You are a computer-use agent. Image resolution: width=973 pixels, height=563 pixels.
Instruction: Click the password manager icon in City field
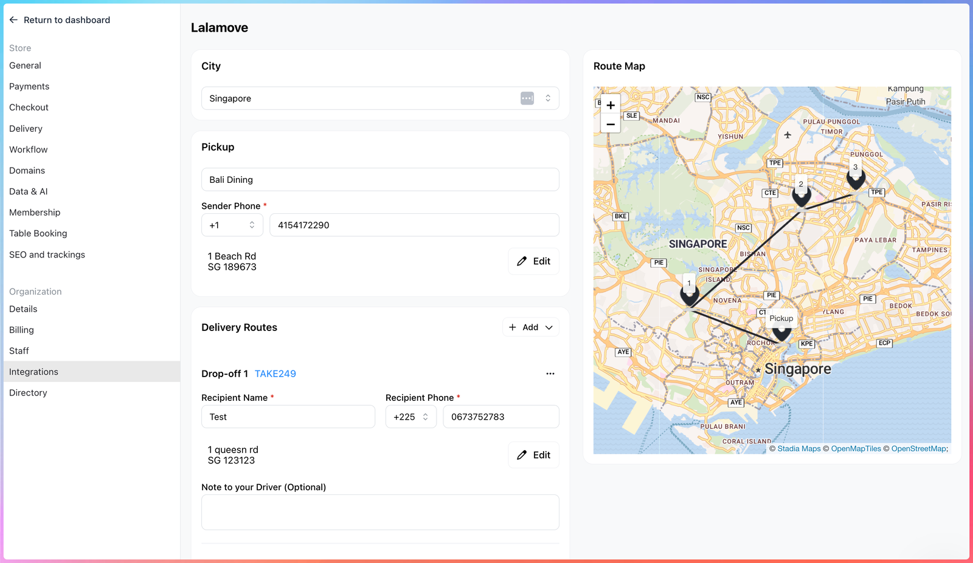527,98
